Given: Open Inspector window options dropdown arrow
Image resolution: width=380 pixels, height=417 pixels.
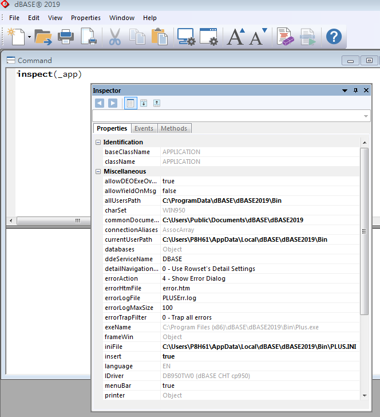Looking at the screenshot, I should click(x=345, y=91).
